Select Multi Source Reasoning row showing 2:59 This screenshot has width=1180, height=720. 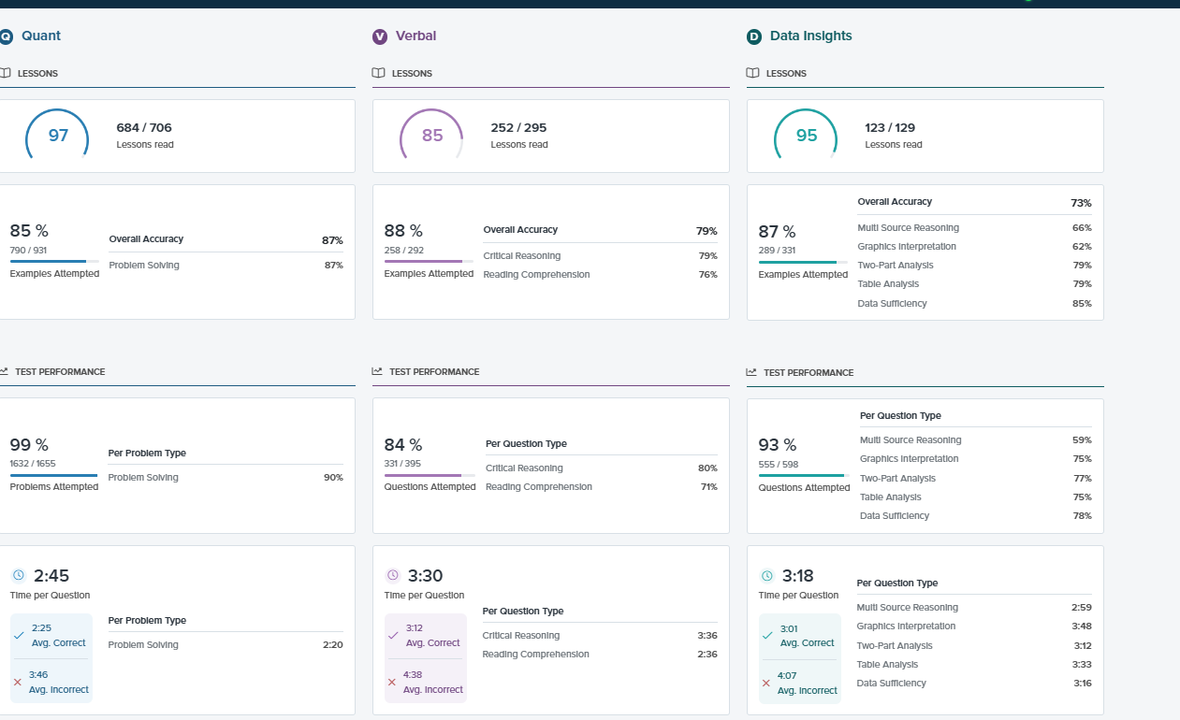(973, 608)
